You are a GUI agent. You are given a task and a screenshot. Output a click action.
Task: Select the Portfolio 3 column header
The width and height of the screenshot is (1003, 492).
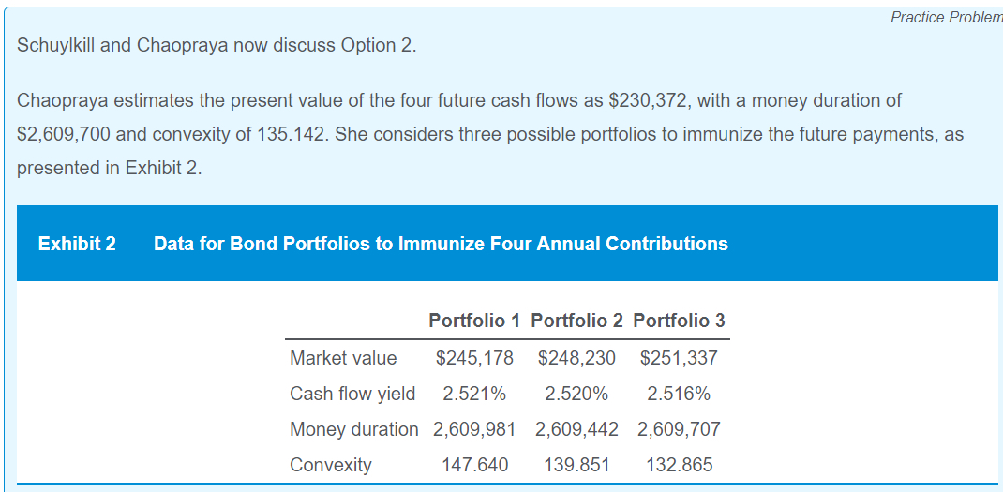[x=679, y=321]
